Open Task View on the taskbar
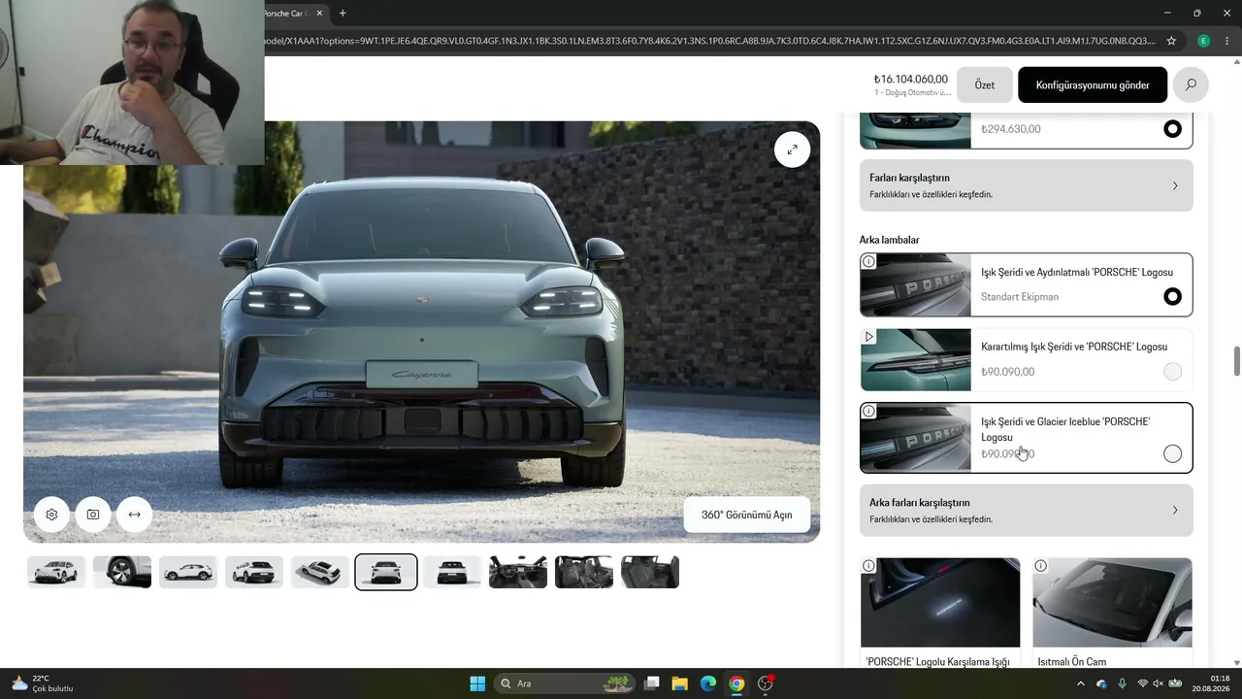The image size is (1242, 699). [652, 683]
